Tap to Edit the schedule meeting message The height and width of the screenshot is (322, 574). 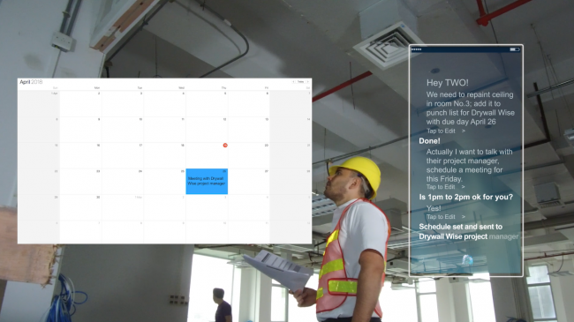click(x=442, y=187)
